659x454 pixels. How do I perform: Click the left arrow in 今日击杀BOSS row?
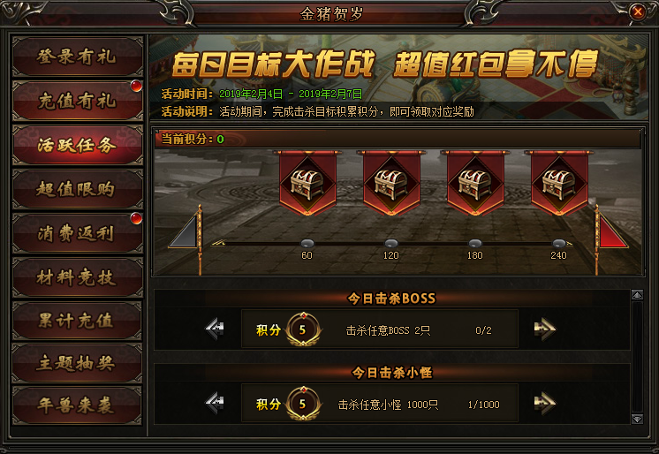coord(215,329)
